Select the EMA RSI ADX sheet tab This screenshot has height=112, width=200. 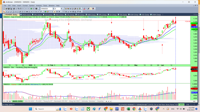pyautogui.click(x=29, y=101)
